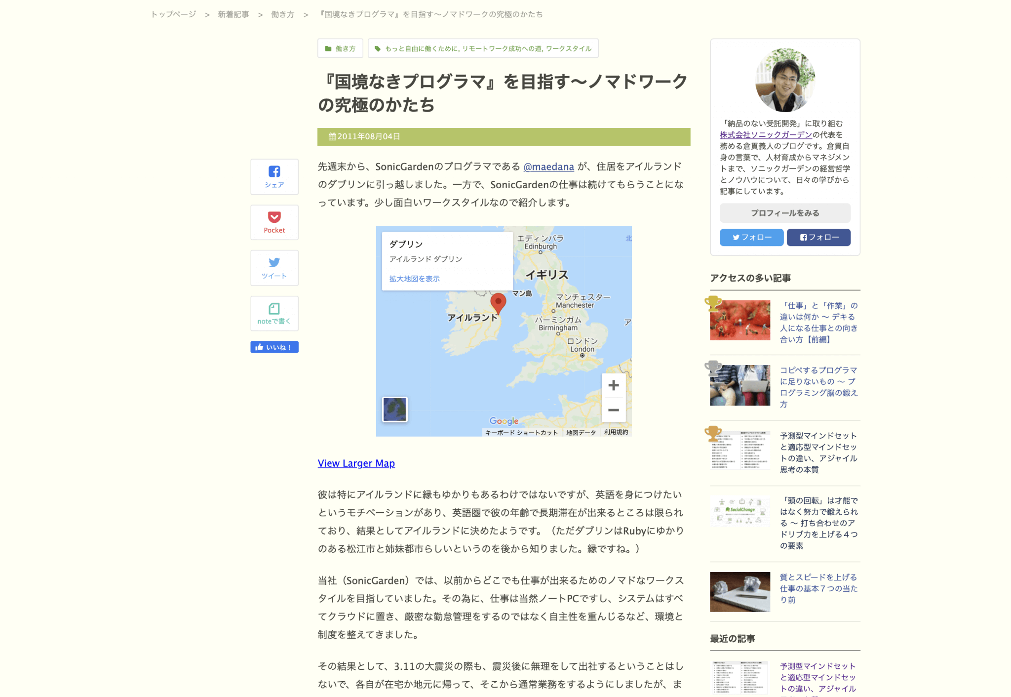Open the View Larger Map link
This screenshot has height=697, width=1011.
356,463
